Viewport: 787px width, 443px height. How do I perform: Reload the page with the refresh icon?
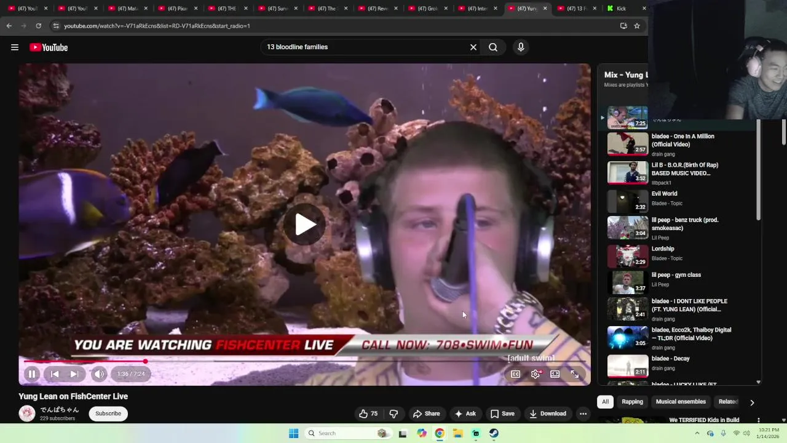click(38, 26)
